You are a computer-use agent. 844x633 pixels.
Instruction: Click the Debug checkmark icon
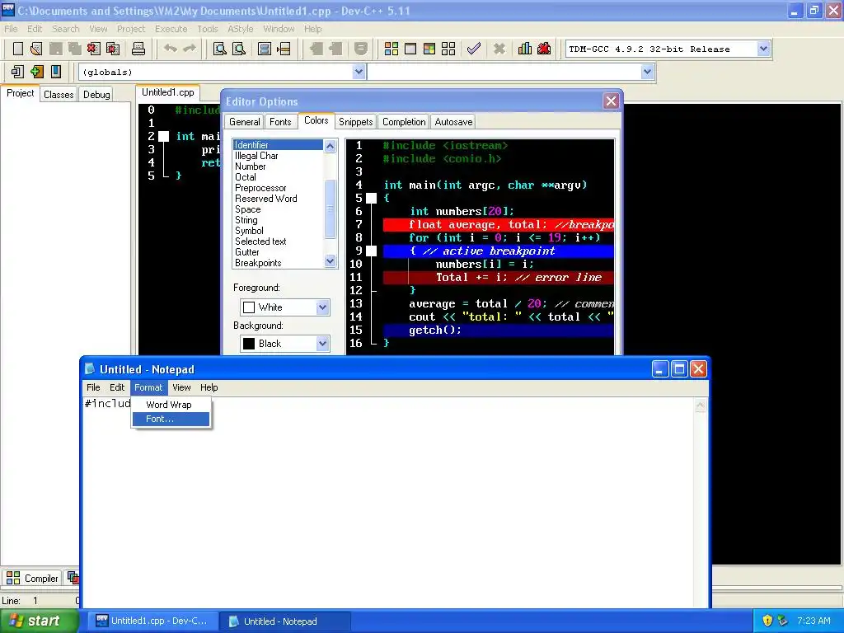[x=474, y=49]
